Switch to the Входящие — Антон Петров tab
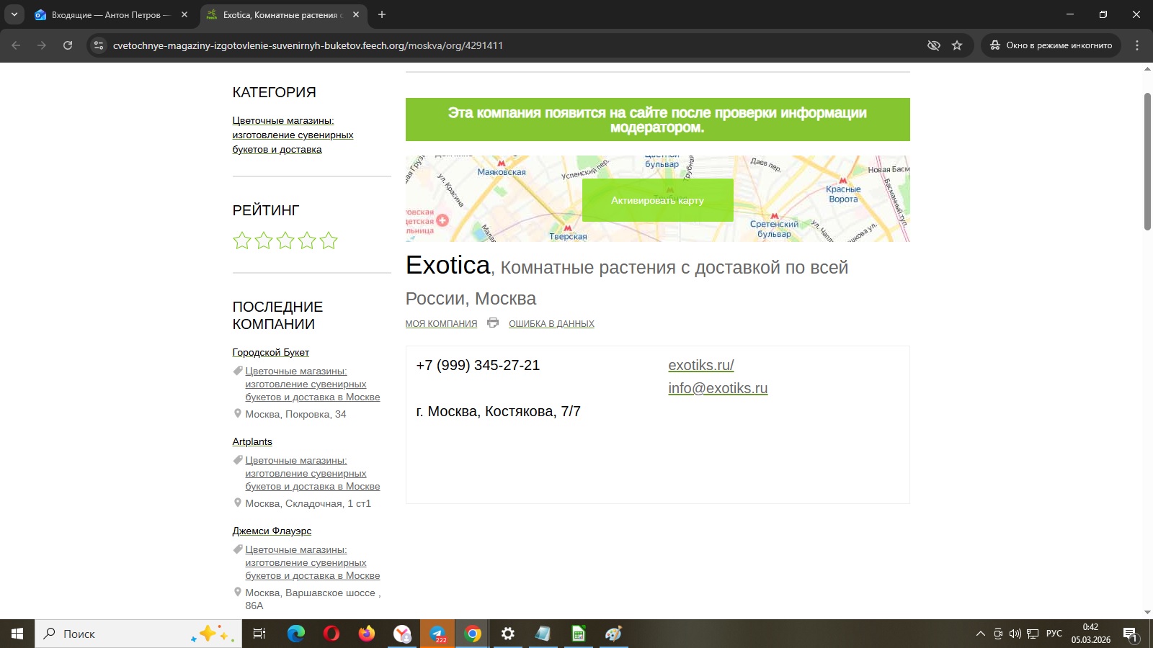The height and width of the screenshot is (648, 1153). coord(112,14)
